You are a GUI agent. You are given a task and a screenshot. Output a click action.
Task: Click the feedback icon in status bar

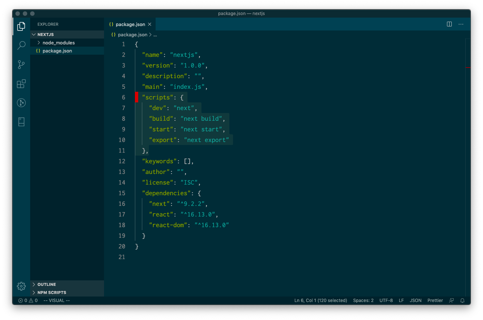(x=451, y=300)
